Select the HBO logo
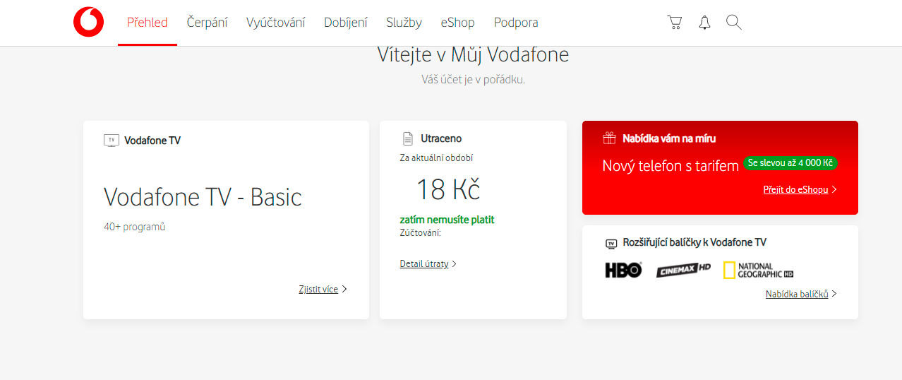The height and width of the screenshot is (380, 902). (623, 270)
